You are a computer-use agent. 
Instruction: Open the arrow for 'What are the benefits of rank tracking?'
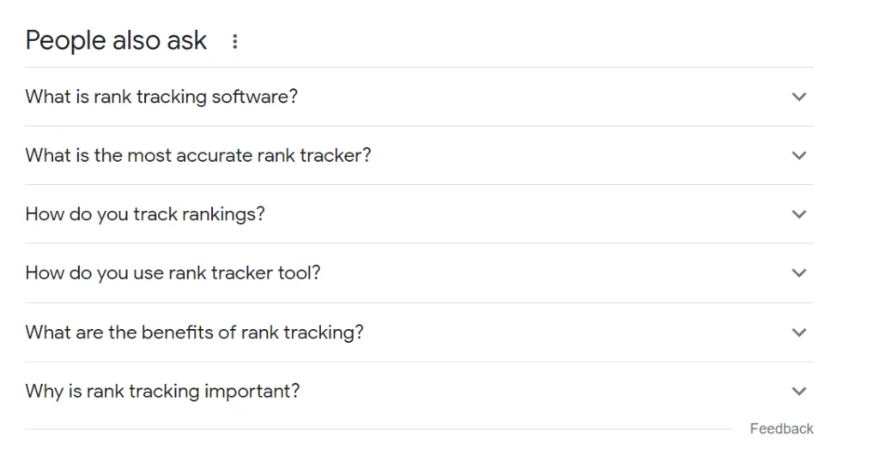799,332
